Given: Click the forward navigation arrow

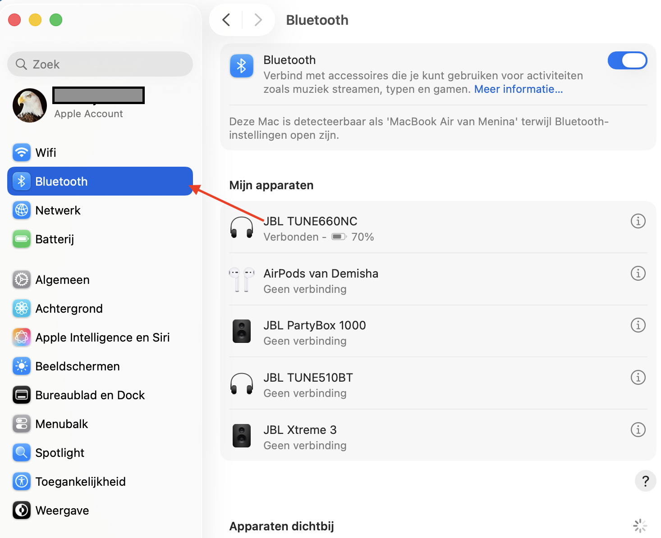Looking at the screenshot, I should pos(257,20).
